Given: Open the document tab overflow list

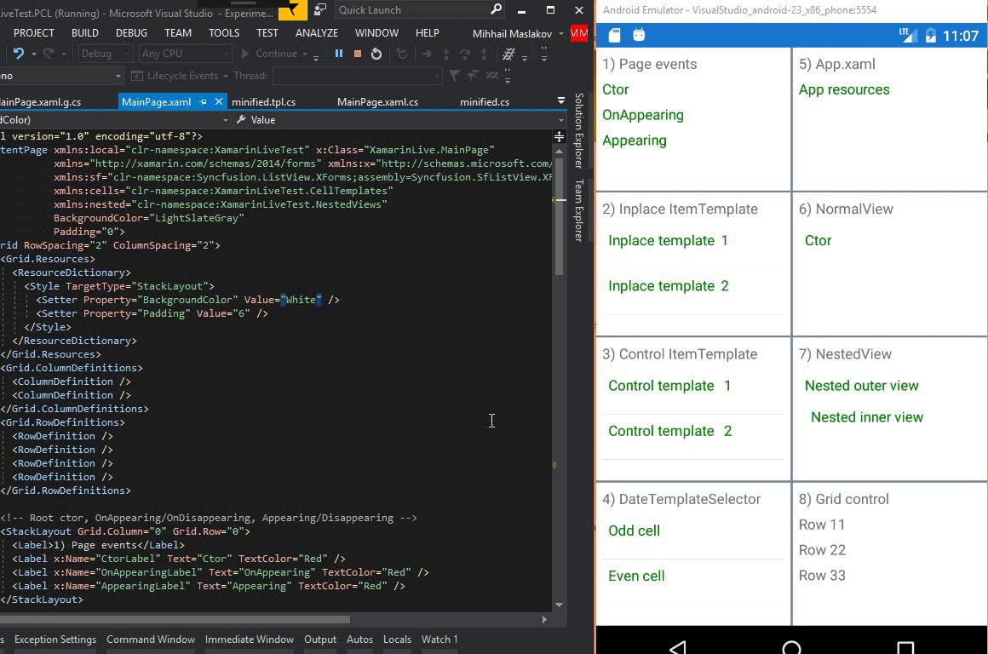Looking at the screenshot, I should [x=560, y=100].
